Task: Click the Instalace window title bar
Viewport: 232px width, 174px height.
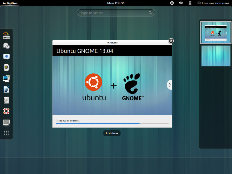Action: tap(112, 43)
